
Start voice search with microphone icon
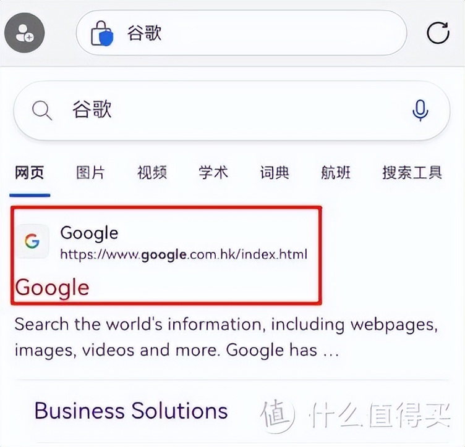[420, 111]
